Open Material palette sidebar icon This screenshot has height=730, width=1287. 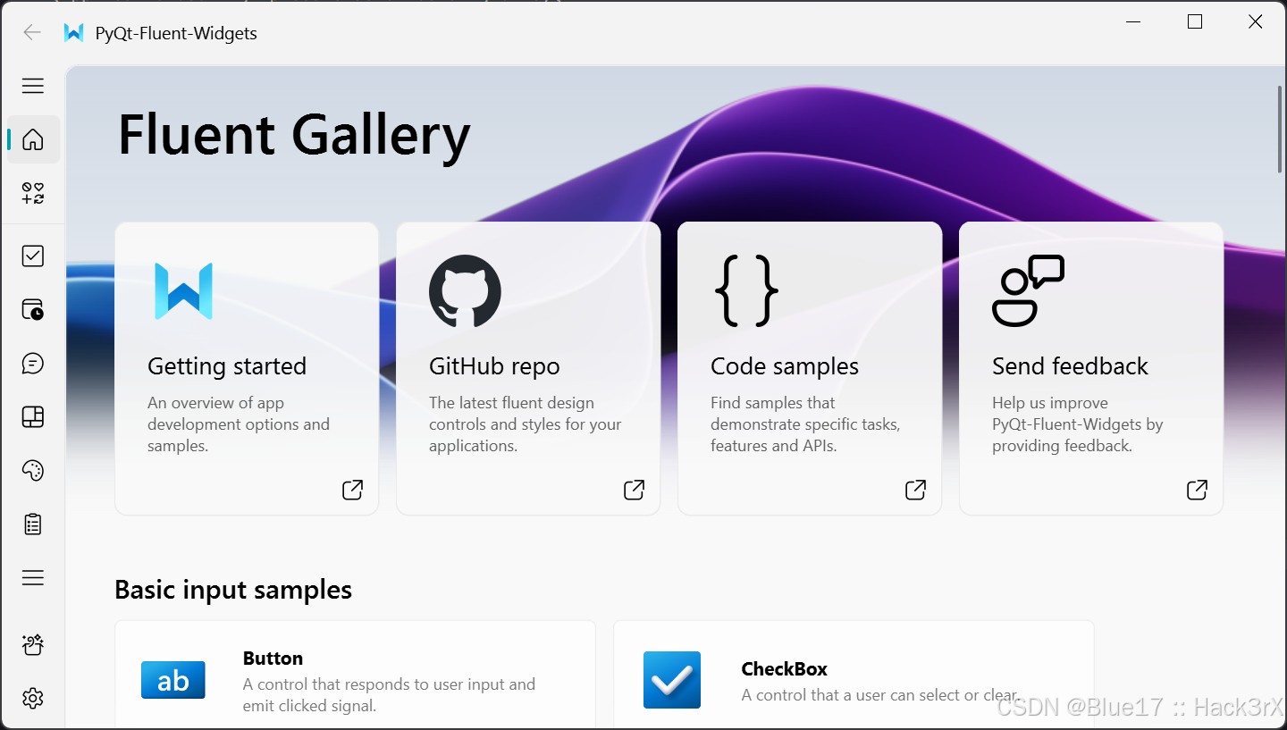click(x=33, y=471)
